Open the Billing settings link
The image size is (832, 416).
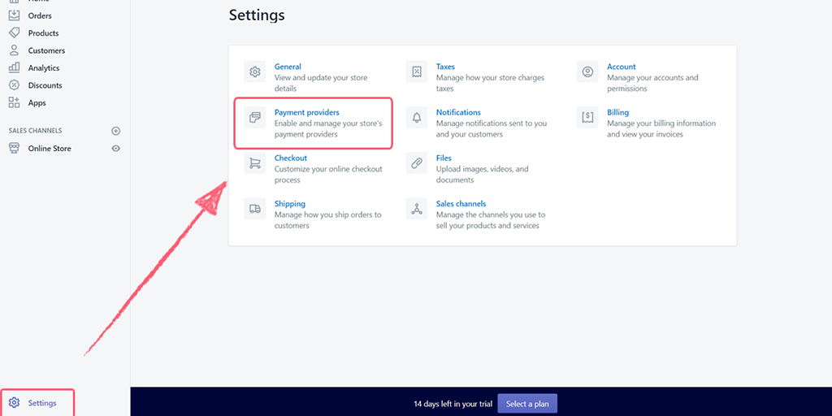point(617,112)
